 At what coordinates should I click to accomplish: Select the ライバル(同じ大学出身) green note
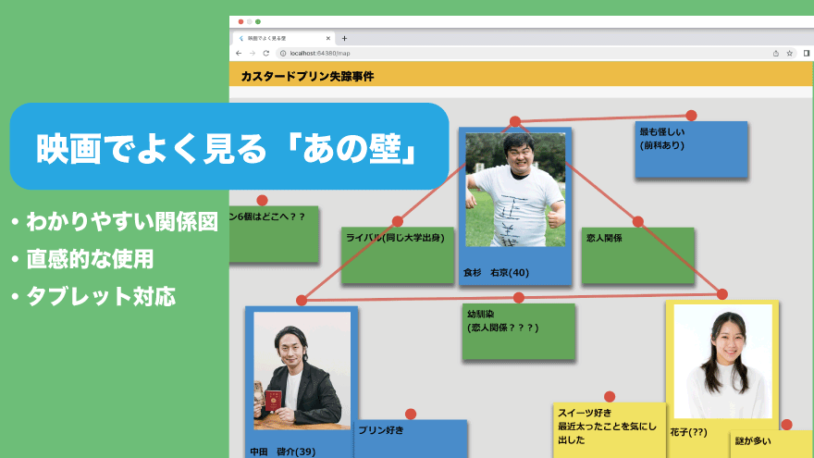[398, 255]
